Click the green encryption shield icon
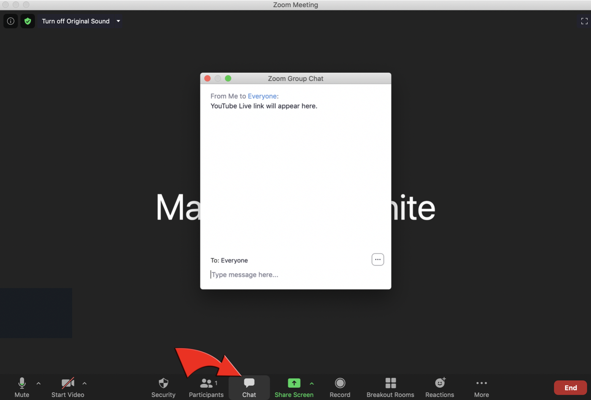The height and width of the screenshot is (400, 591). coord(28,21)
